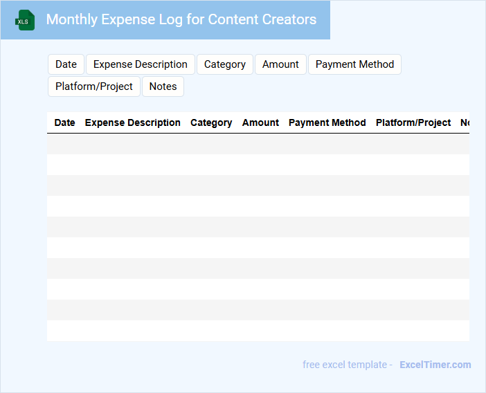Open the ExcelTimer.com link
The height and width of the screenshot is (393, 486).
[435, 365]
